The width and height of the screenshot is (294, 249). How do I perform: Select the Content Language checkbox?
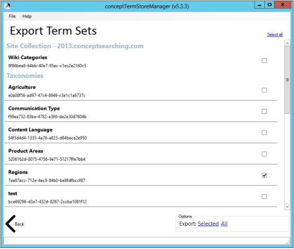[264, 133]
